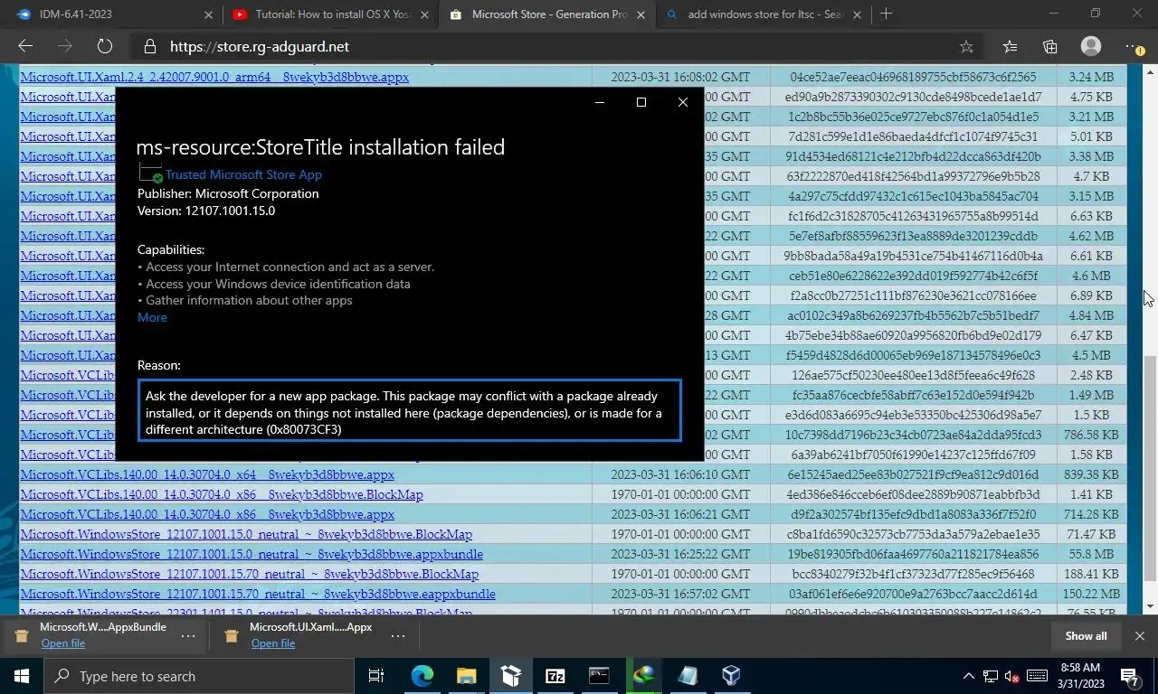Open the browser profile avatar
This screenshot has height=694, width=1158.
click(1091, 46)
